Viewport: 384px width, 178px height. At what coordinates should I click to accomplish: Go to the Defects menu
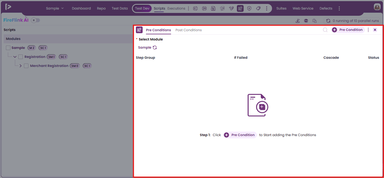click(326, 8)
